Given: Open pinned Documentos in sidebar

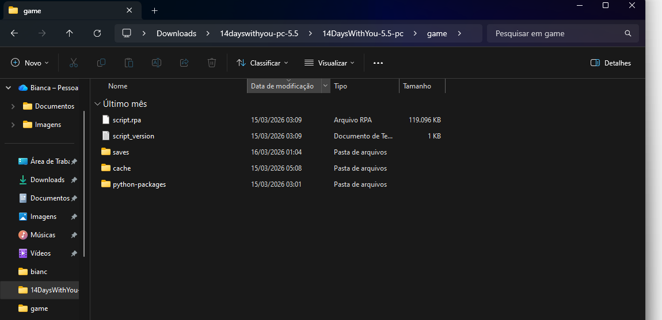Looking at the screenshot, I should 44,198.
